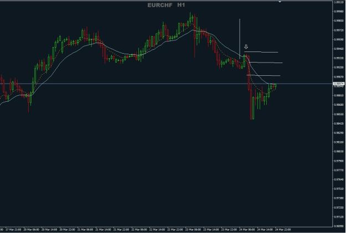Click the 0.99200 price scale label

click(339, 68)
